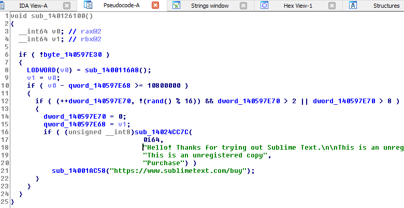This screenshot has height=208, width=404.
Task: Close the Hex View-1 tab
Action: [x=332, y=6]
